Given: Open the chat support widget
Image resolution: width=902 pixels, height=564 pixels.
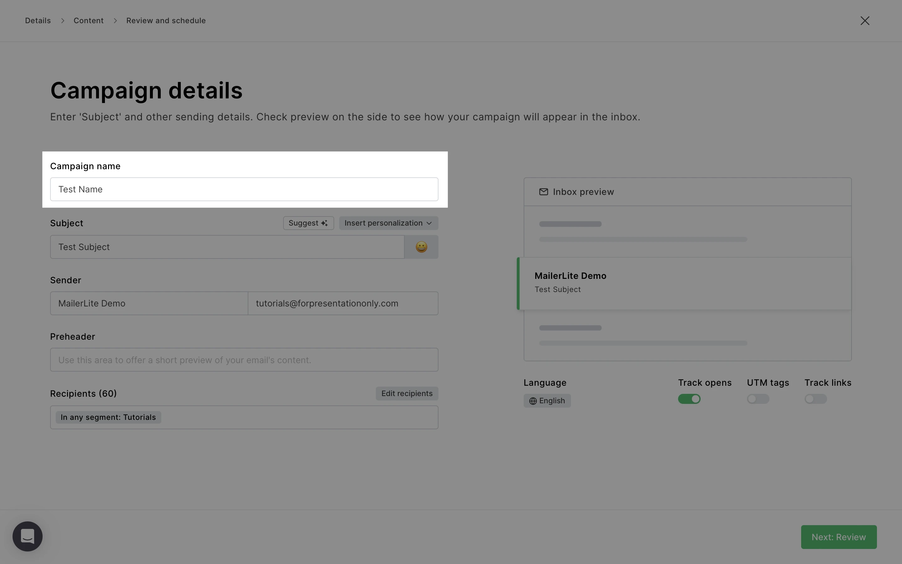Looking at the screenshot, I should coord(28,536).
